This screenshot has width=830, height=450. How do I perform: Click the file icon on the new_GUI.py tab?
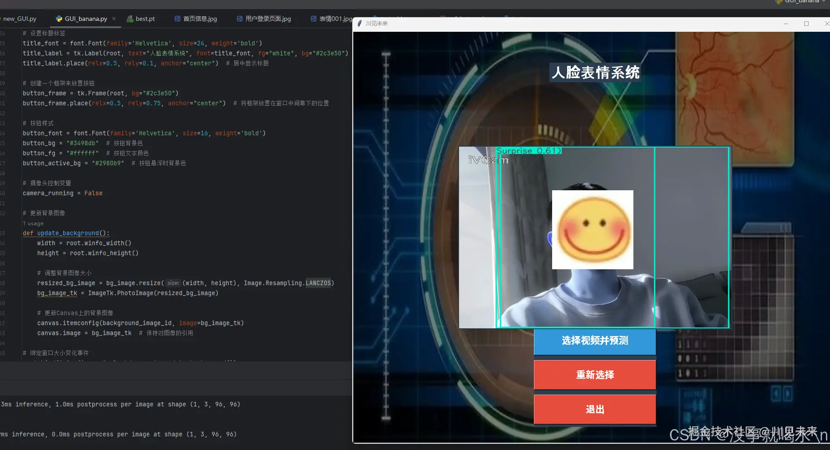tap(1, 19)
